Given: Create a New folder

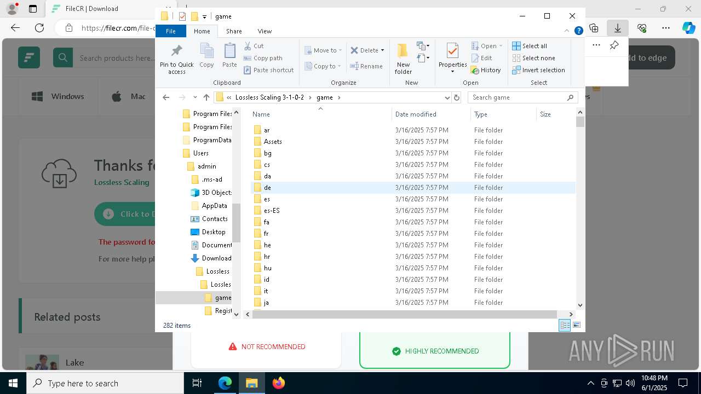Looking at the screenshot, I should coord(403,59).
